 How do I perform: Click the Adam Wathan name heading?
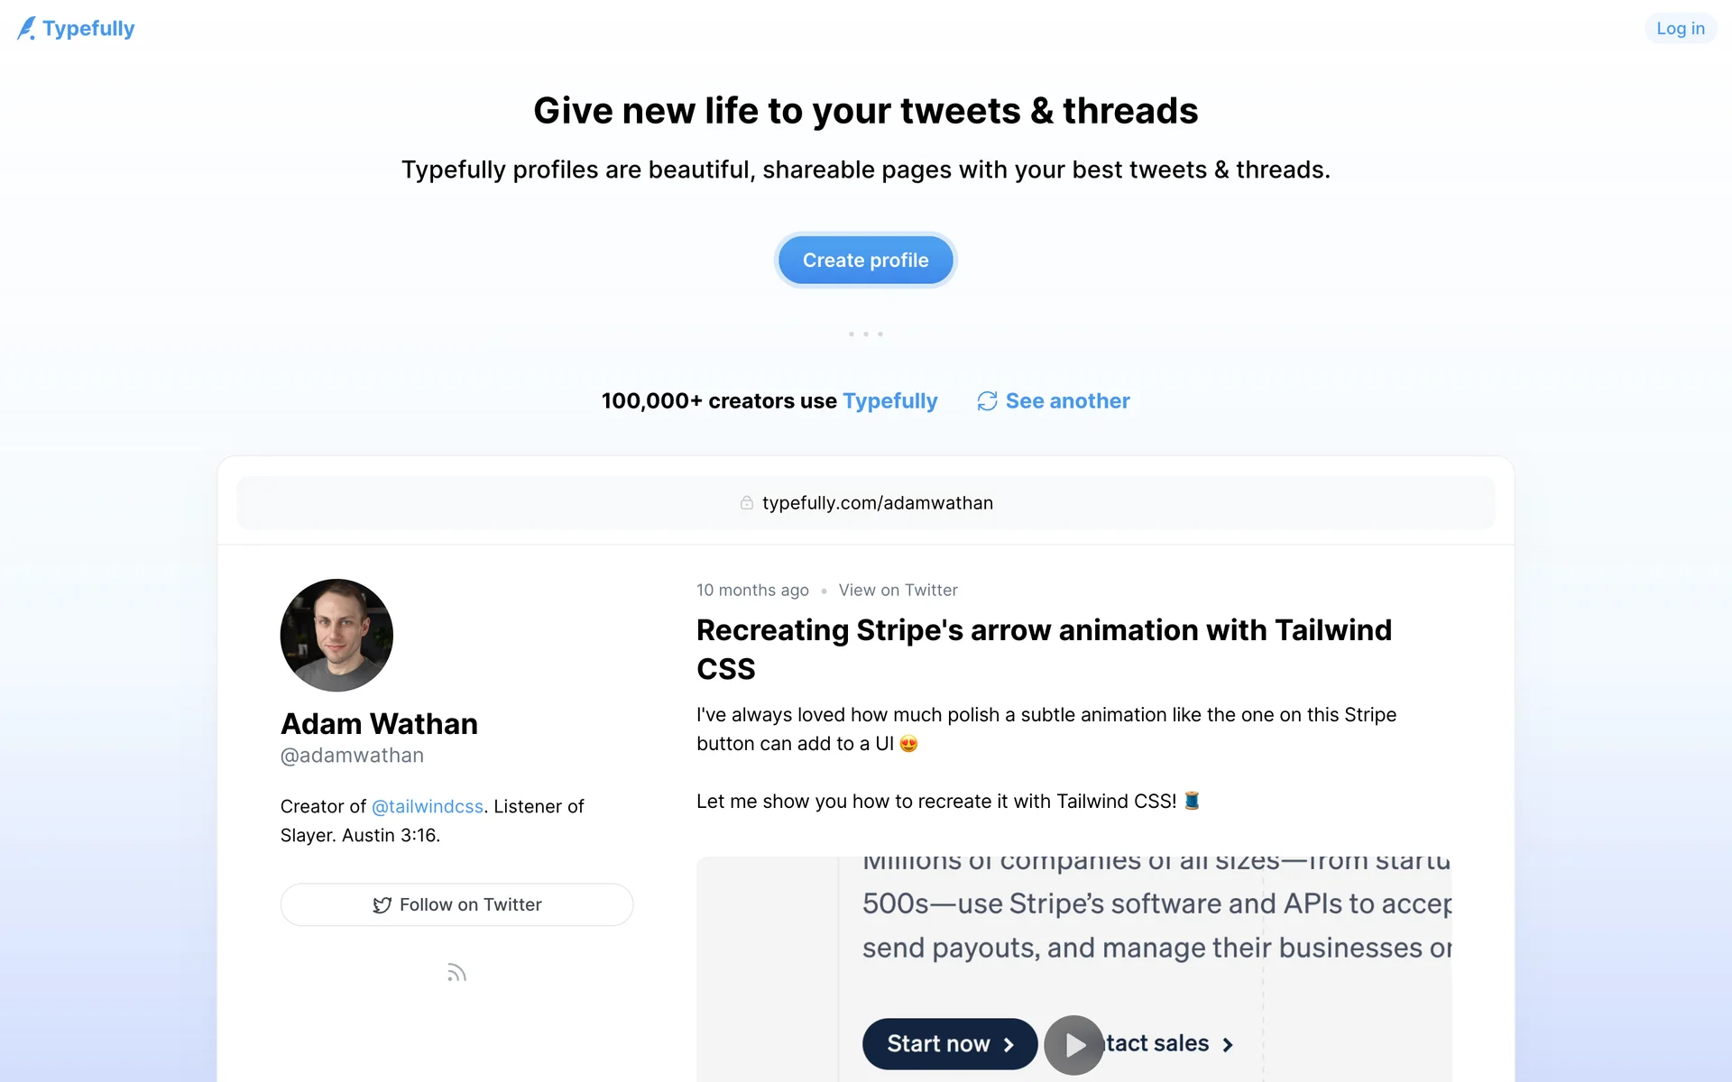379,724
